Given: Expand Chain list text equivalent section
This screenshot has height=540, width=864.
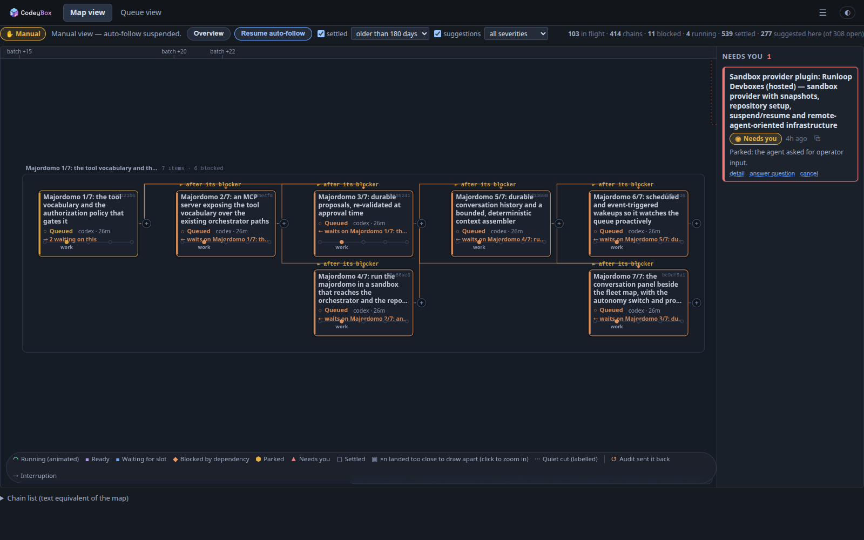Looking at the screenshot, I should pyautogui.click(x=65, y=498).
